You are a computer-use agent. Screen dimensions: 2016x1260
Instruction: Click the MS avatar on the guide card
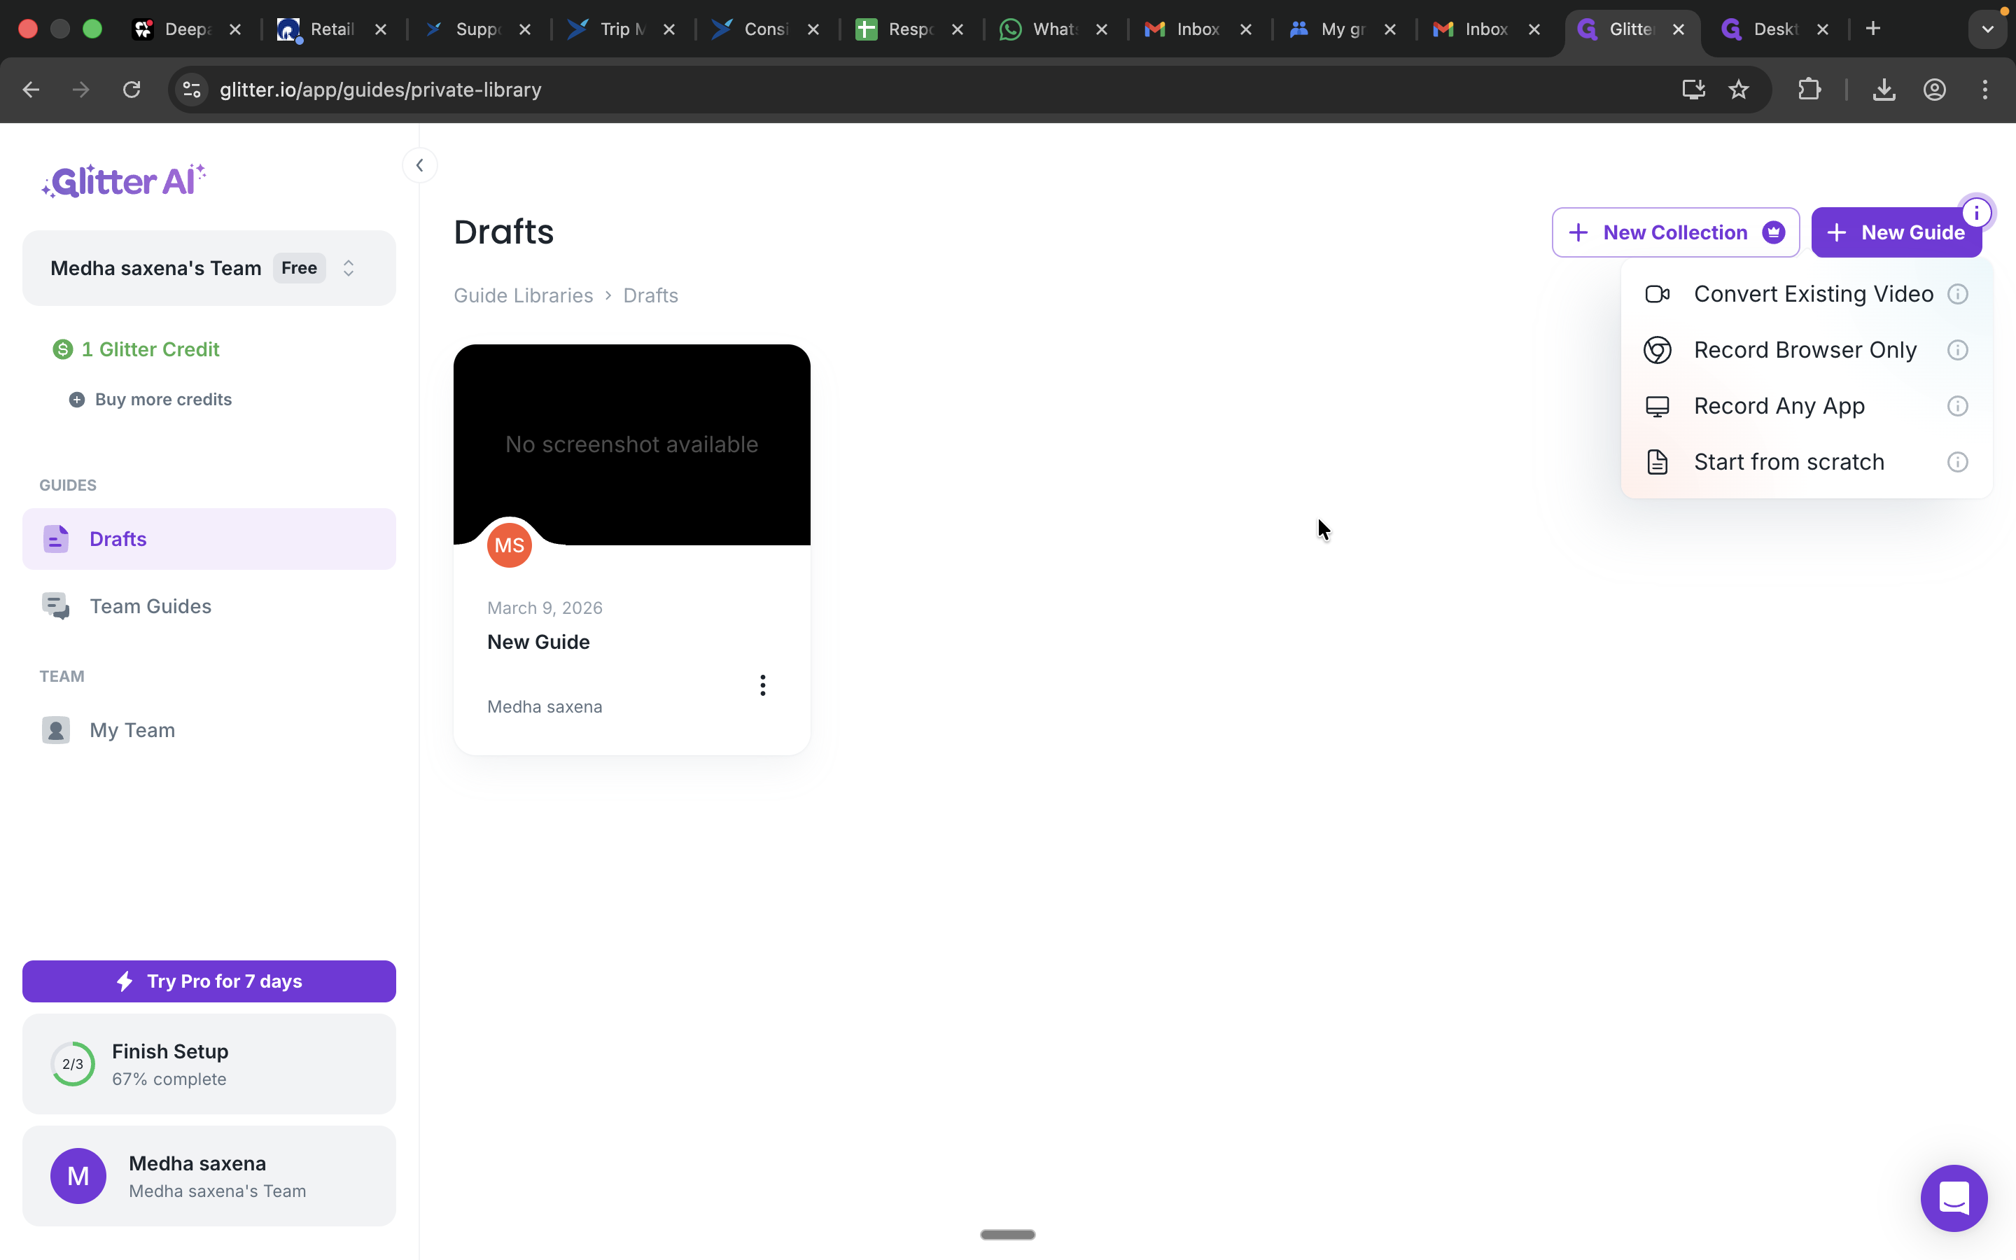(509, 546)
